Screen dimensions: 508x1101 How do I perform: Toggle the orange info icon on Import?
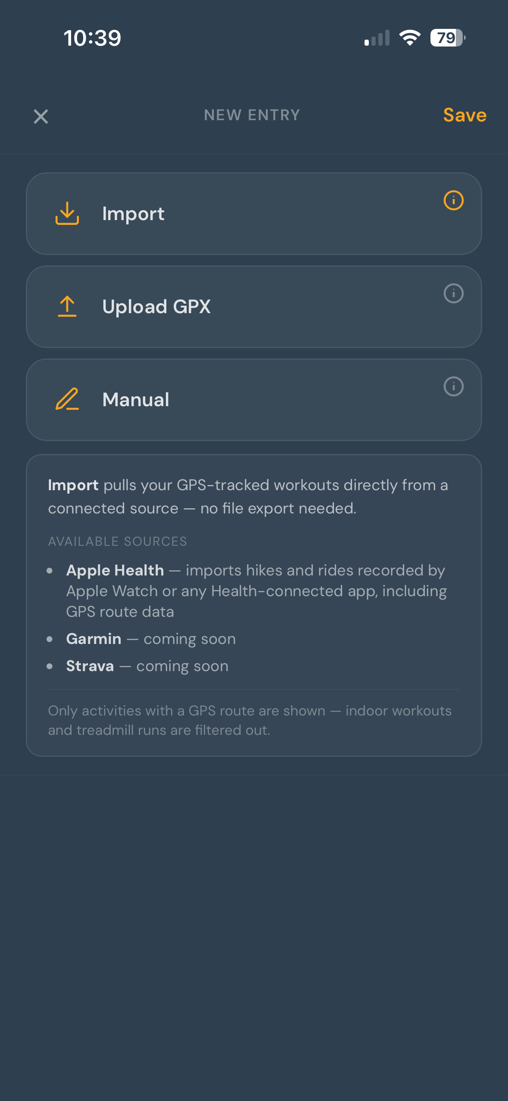(453, 200)
